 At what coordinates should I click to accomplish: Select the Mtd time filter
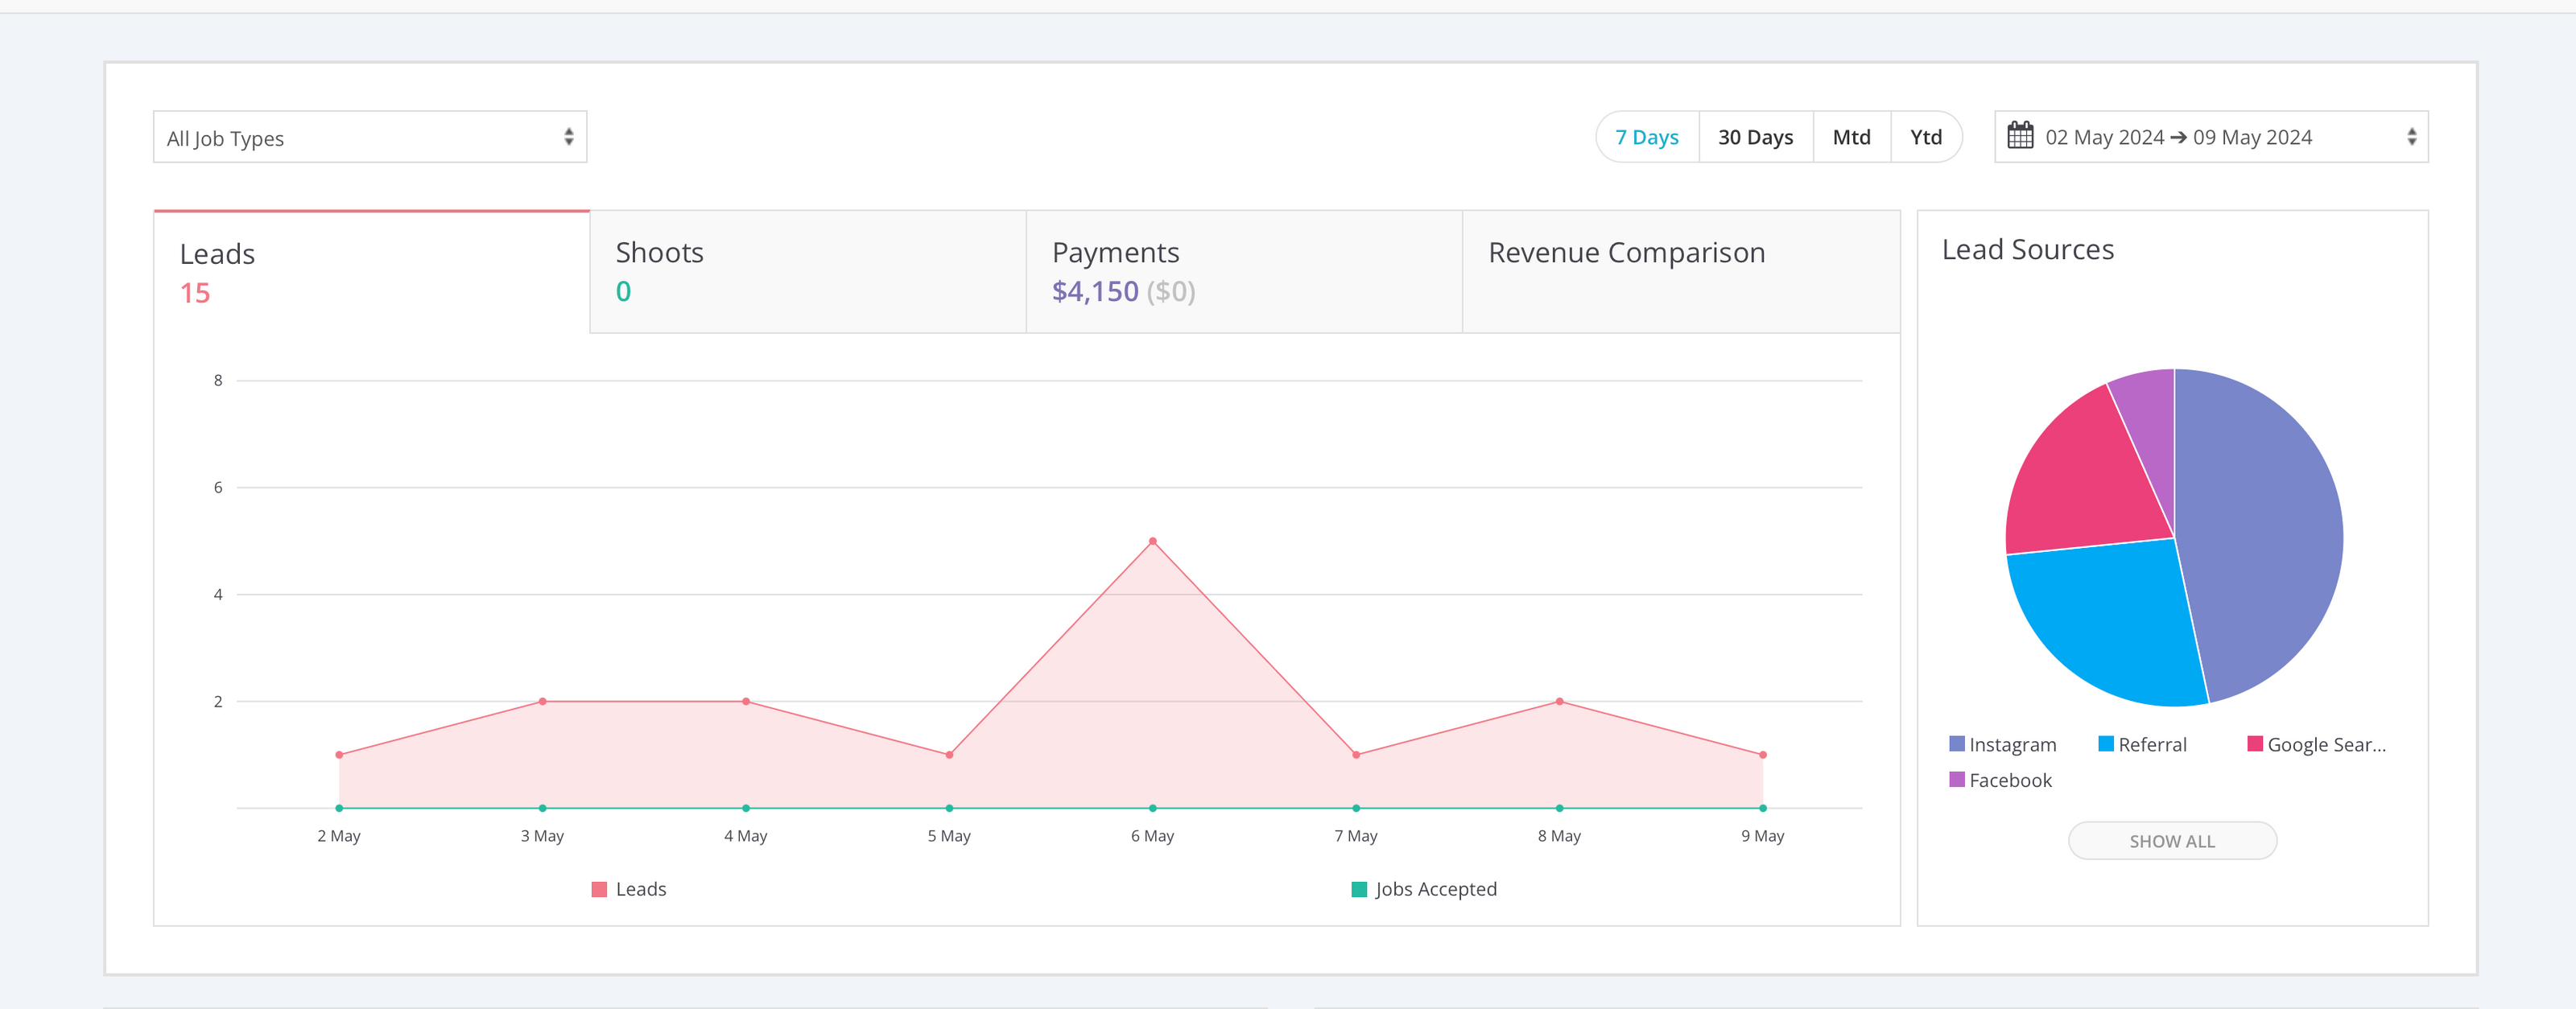1851,137
